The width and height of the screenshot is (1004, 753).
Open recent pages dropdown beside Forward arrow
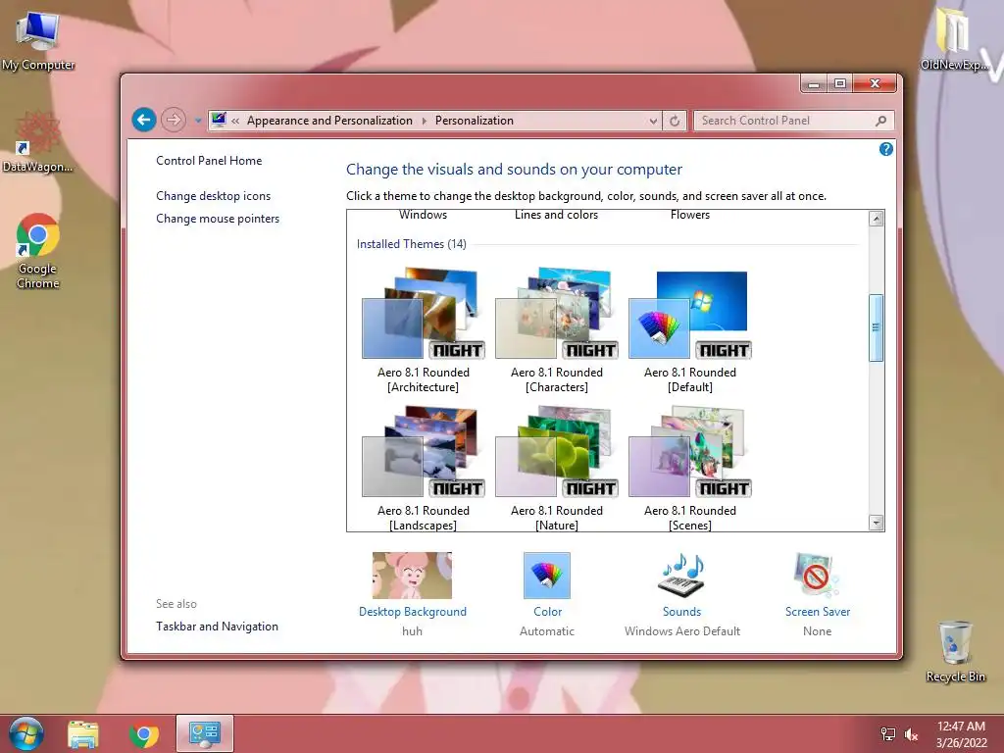pyautogui.click(x=198, y=121)
